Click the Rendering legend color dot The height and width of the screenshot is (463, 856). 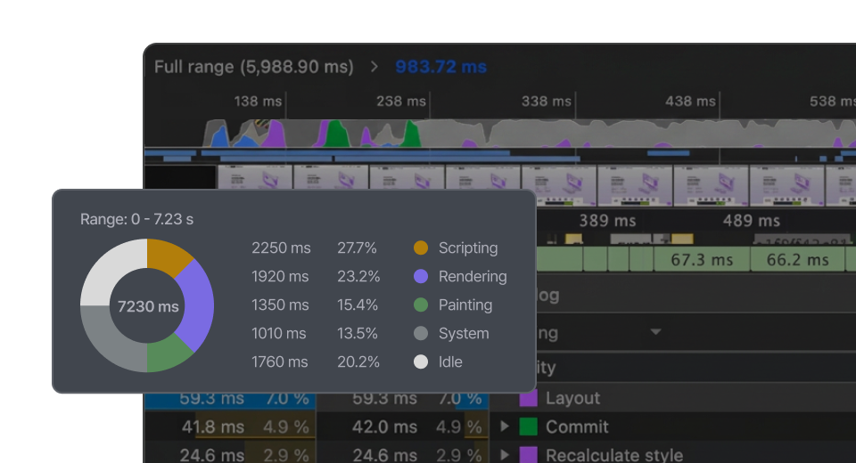[421, 277]
